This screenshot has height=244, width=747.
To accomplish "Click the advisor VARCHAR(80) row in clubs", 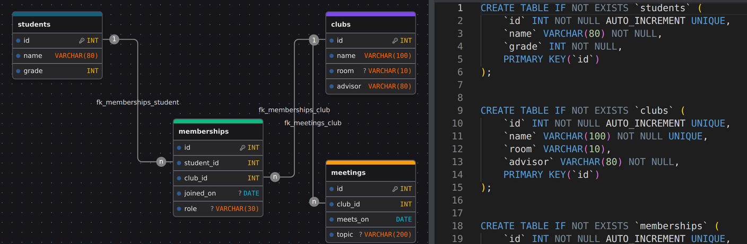I will (370, 86).
